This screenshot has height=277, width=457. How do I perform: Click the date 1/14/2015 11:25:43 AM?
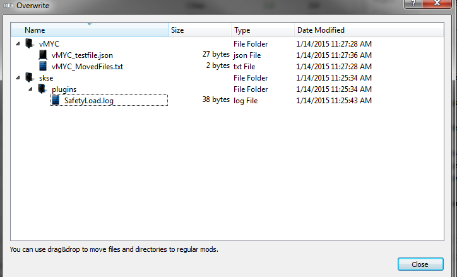(x=334, y=101)
